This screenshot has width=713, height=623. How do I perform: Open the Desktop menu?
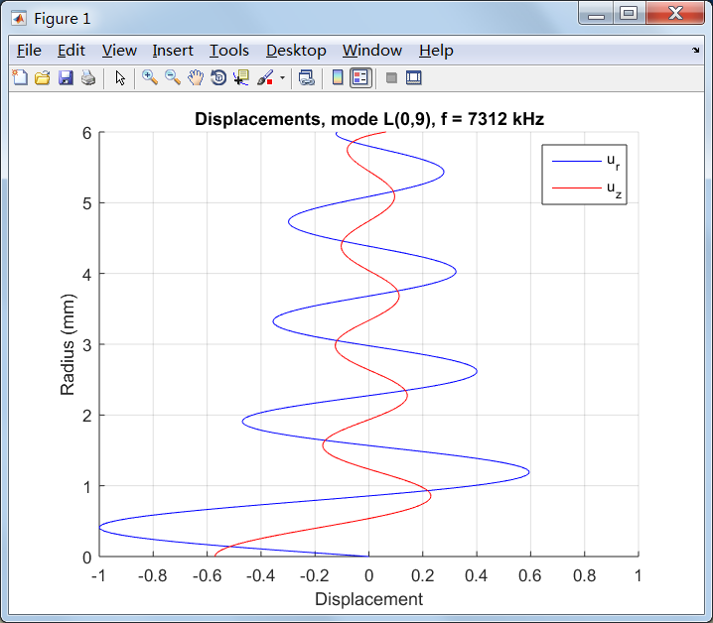tap(296, 51)
